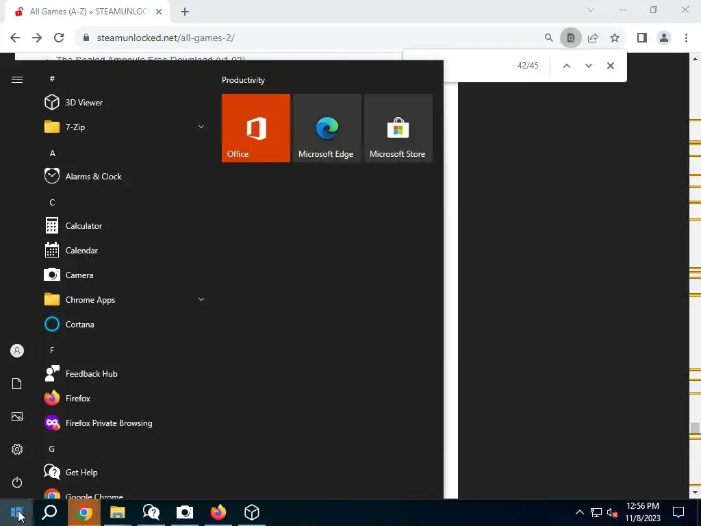Click the scrollbar up arrow of the page
This screenshot has height=526, width=701.
coord(695,59)
